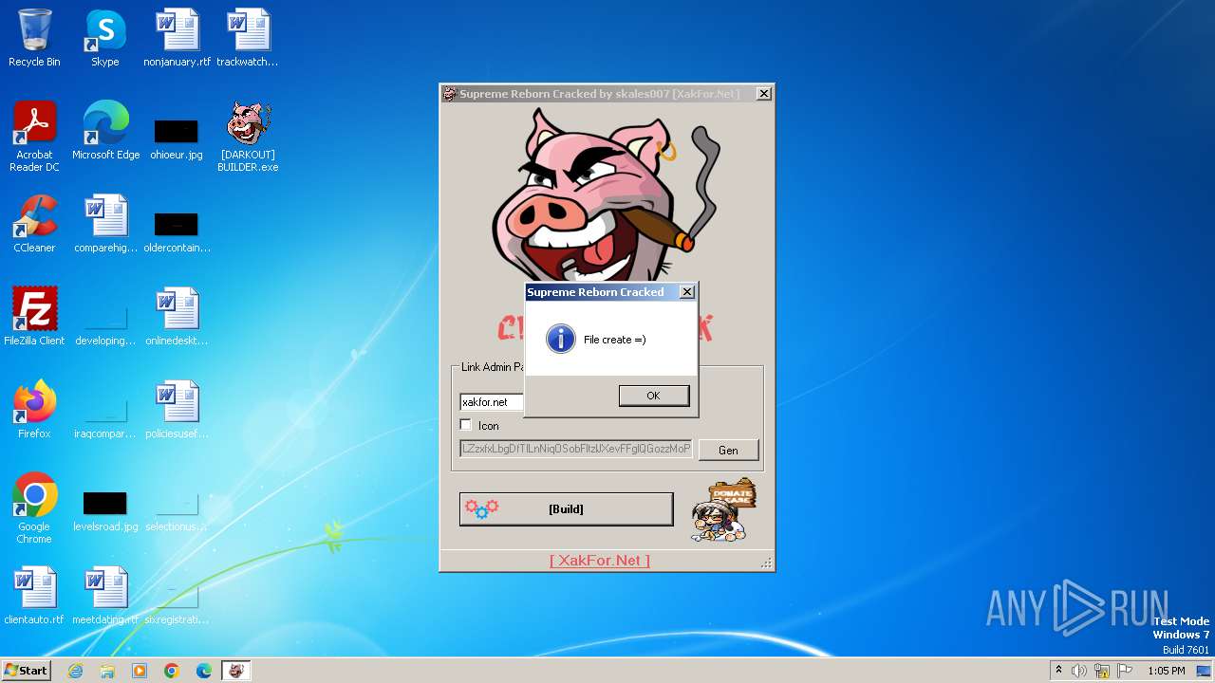Open Microsoft Edge desktop shortcut
This screenshot has width=1215, height=683.
pos(105,131)
